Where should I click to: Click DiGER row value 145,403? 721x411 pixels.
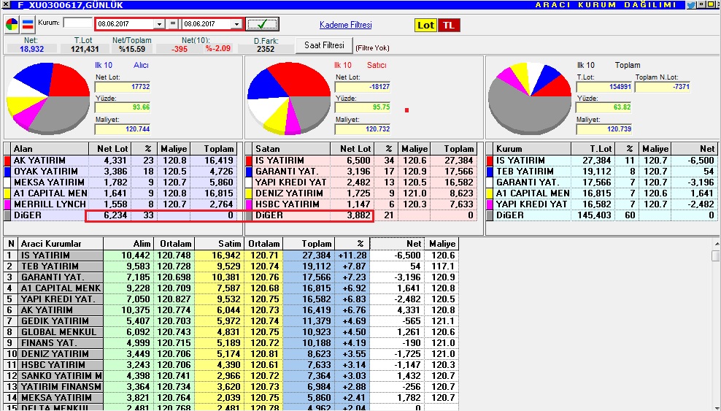click(594, 215)
